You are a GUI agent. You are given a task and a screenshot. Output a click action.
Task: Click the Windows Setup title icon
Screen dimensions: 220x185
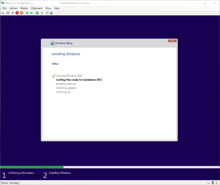pos(52,43)
